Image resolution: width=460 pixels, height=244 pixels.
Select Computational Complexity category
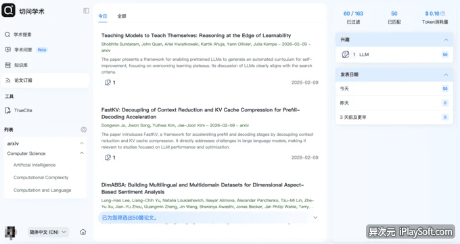41,178
